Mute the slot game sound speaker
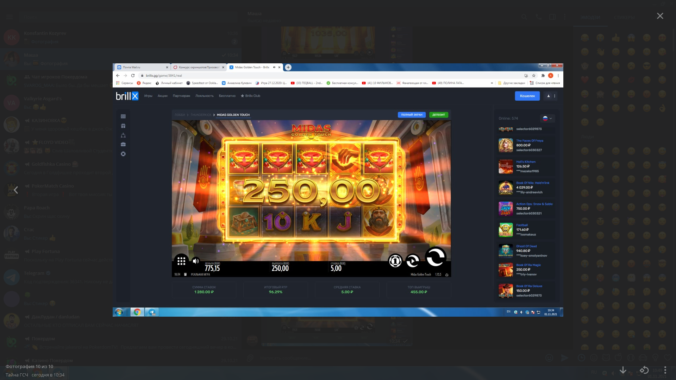This screenshot has height=380, width=676. click(x=196, y=261)
